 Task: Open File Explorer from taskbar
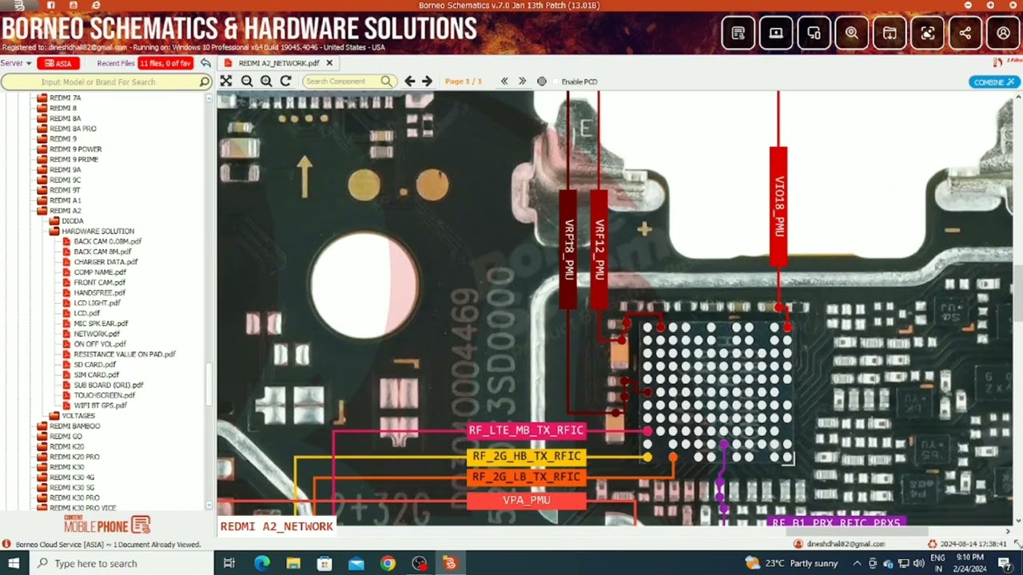click(293, 563)
